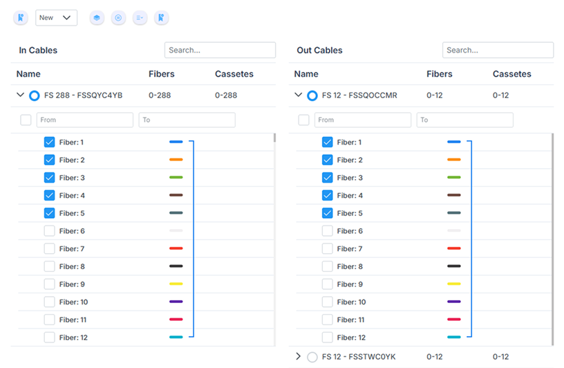The width and height of the screenshot is (564, 368).
Task: Click the In Cables Fibers column header
Action: (162, 74)
